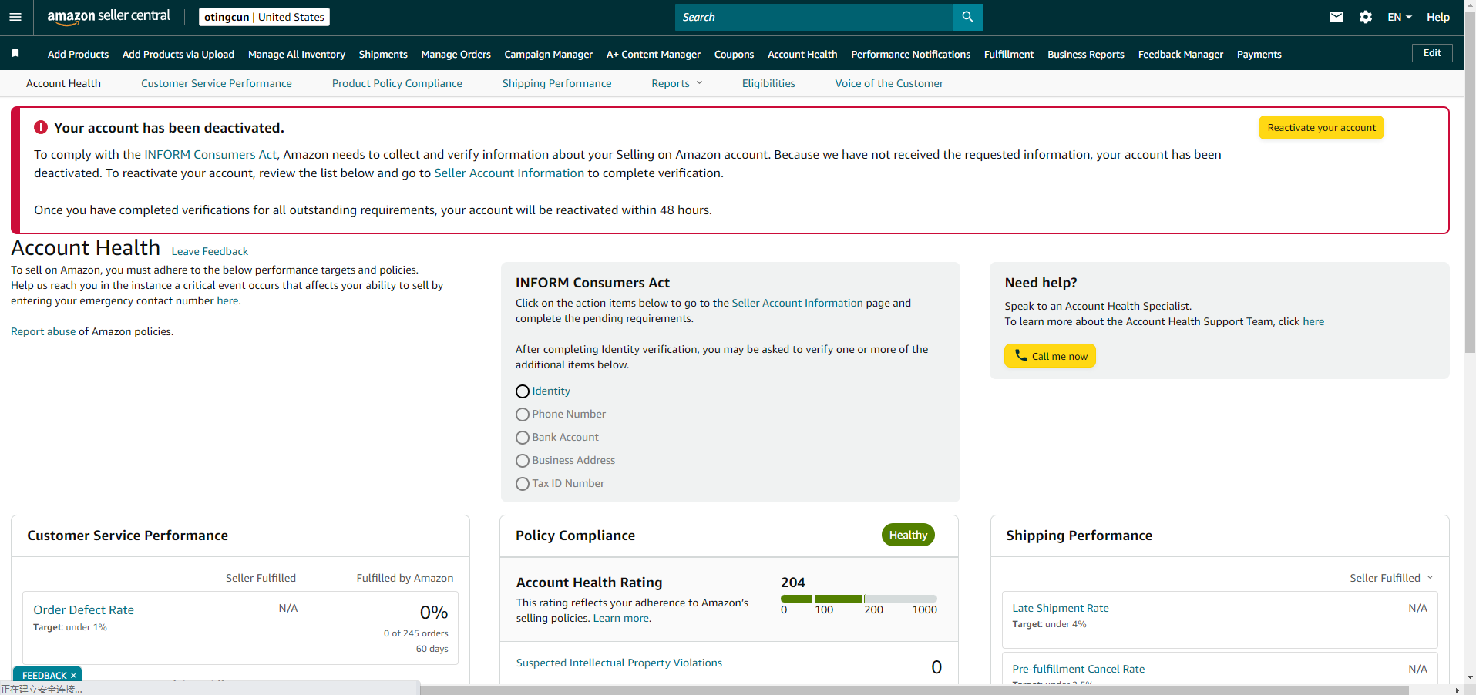1476x695 pixels.
Task: Click the Amazon Seller Central logo
Action: click(x=109, y=17)
